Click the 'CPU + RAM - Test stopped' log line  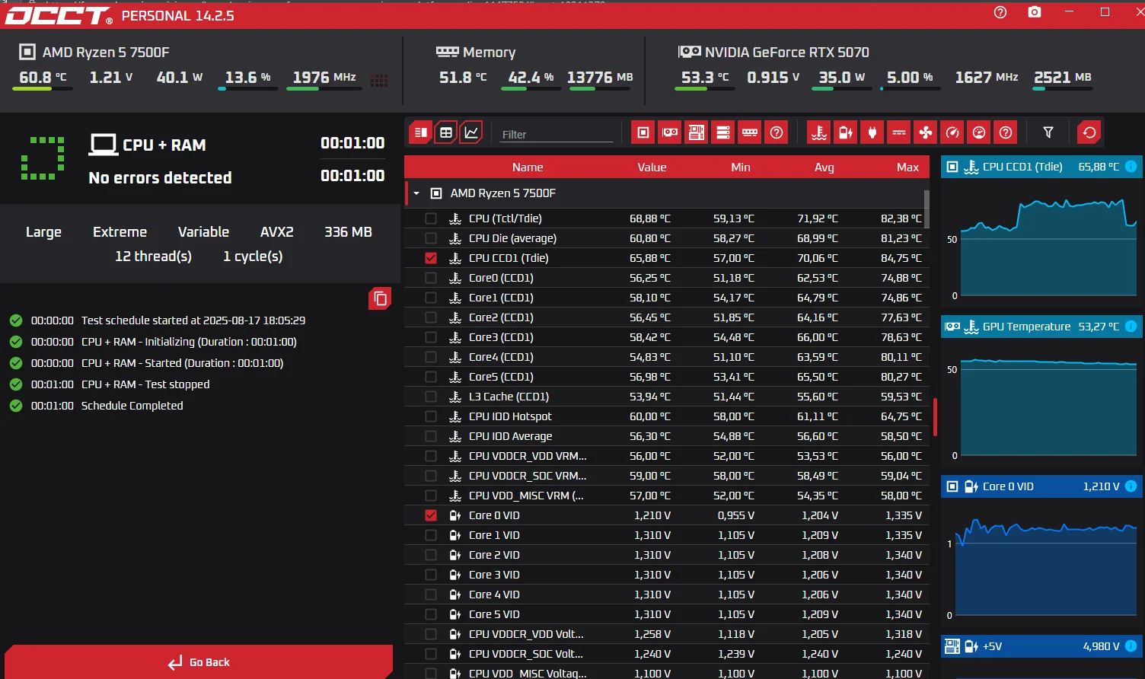[145, 384]
